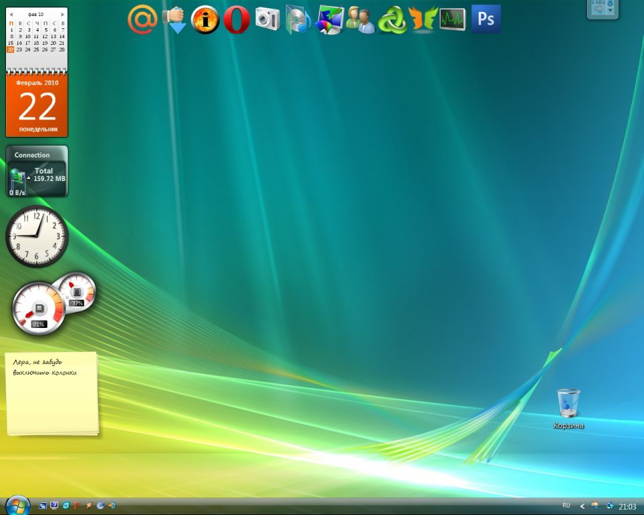Select day 15 in the calendar grid
The width and height of the screenshot is (644, 515).
pos(11,43)
